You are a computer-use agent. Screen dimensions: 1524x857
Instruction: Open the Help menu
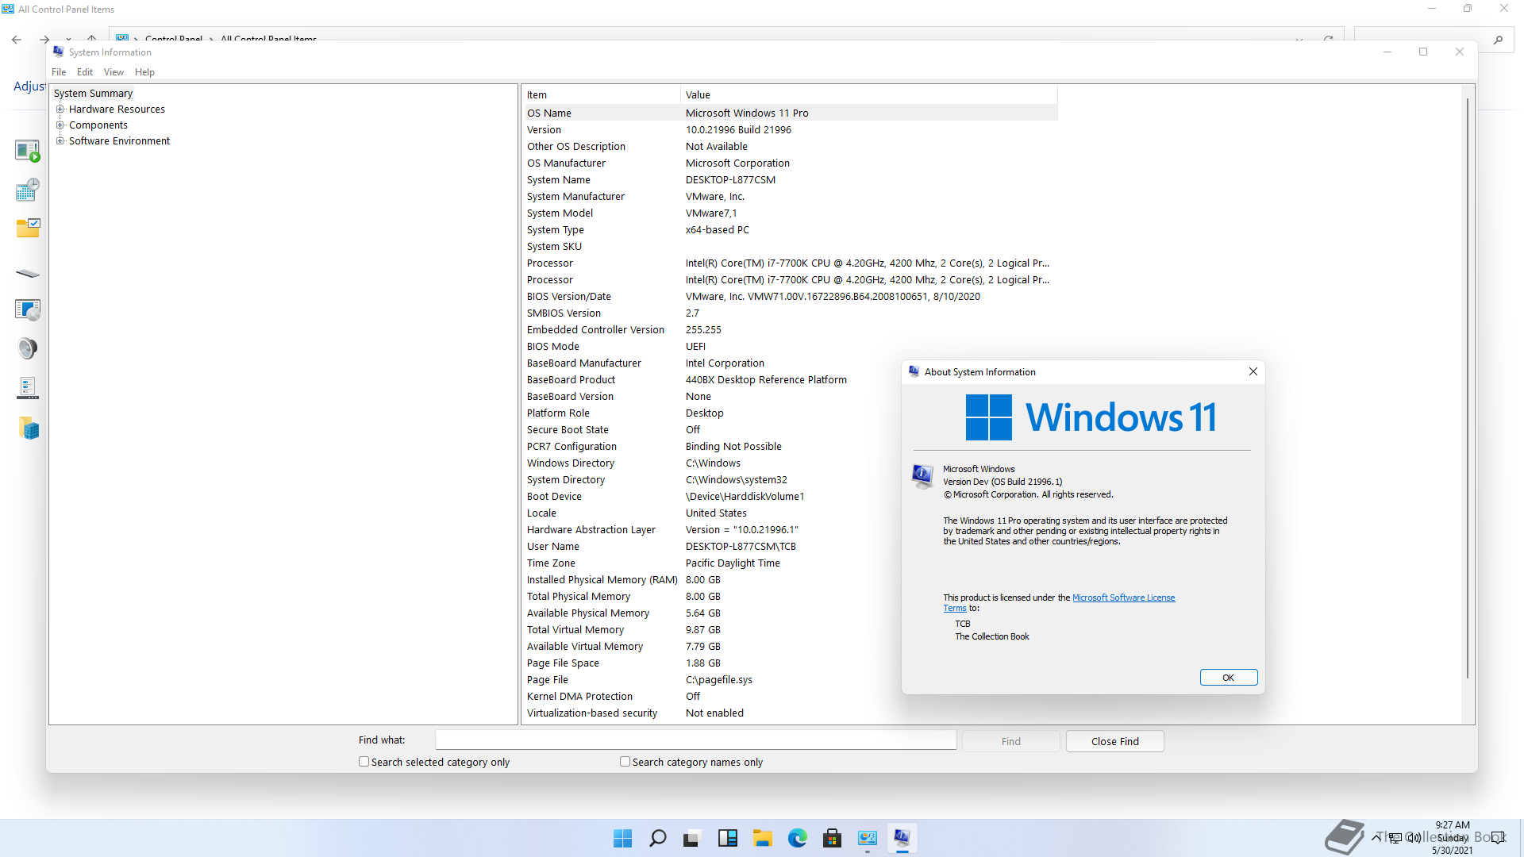point(144,72)
